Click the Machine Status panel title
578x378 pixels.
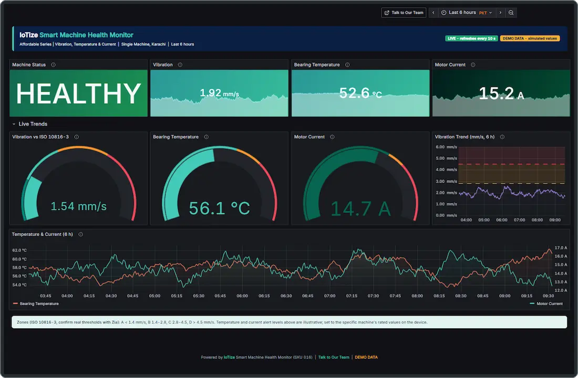click(x=29, y=64)
